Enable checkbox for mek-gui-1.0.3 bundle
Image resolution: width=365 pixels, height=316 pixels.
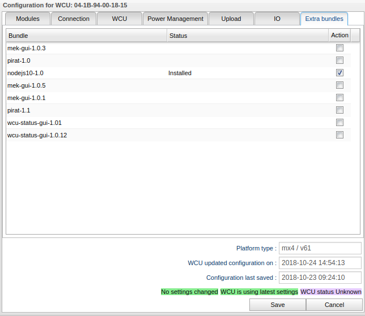tap(339, 48)
